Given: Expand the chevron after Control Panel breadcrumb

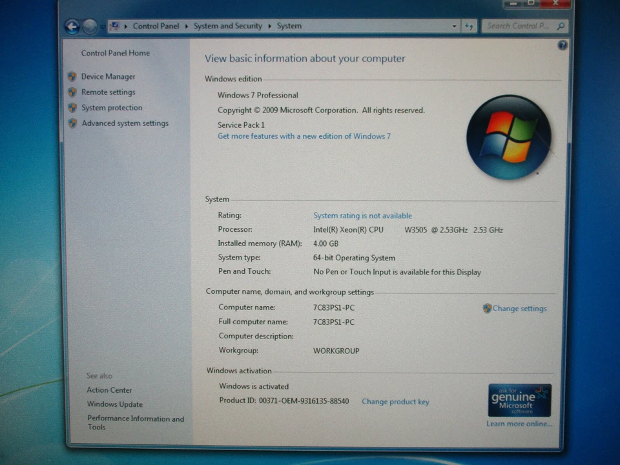Looking at the screenshot, I should click(186, 26).
